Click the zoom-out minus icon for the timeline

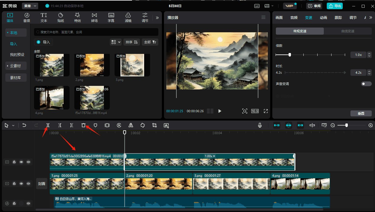[333, 125]
